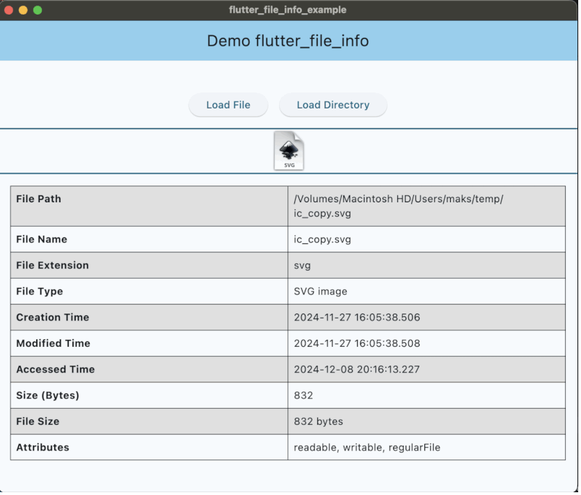Click the Accessed Time label

coord(56,371)
